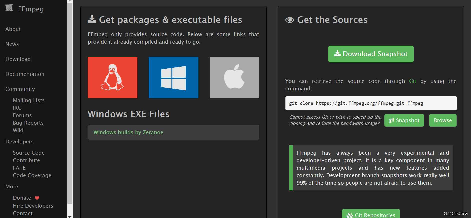Open Windows builds by Zeranoe link
This screenshot has height=218, width=471.
pyautogui.click(x=128, y=132)
